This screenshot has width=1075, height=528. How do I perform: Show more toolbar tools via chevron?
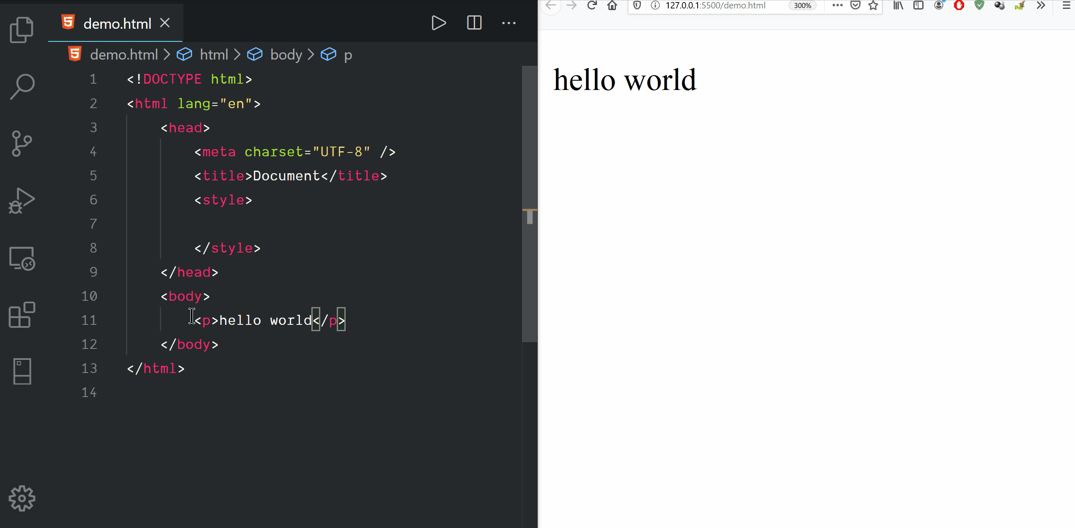(1041, 5)
